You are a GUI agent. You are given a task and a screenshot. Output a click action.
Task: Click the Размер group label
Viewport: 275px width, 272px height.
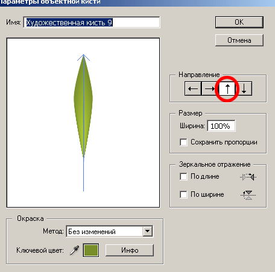[191, 113]
